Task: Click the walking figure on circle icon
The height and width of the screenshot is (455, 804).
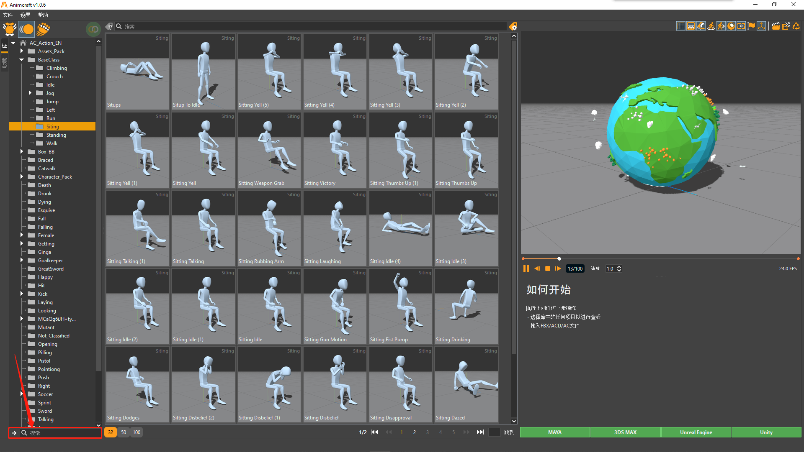Action: pyautogui.click(x=711, y=26)
